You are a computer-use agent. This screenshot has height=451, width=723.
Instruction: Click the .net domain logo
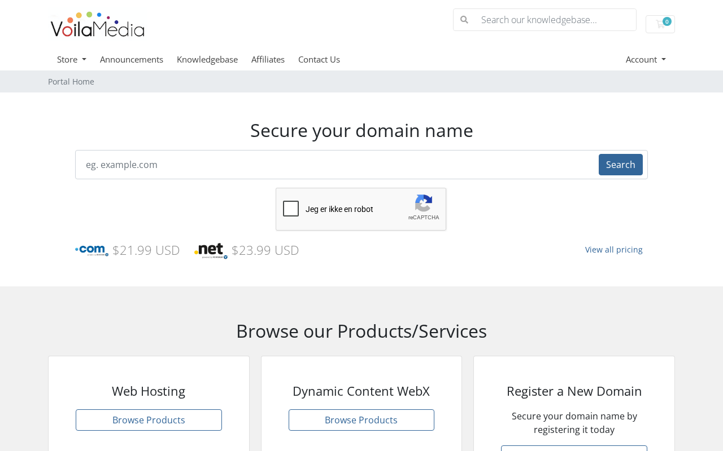click(x=211, y=251)
